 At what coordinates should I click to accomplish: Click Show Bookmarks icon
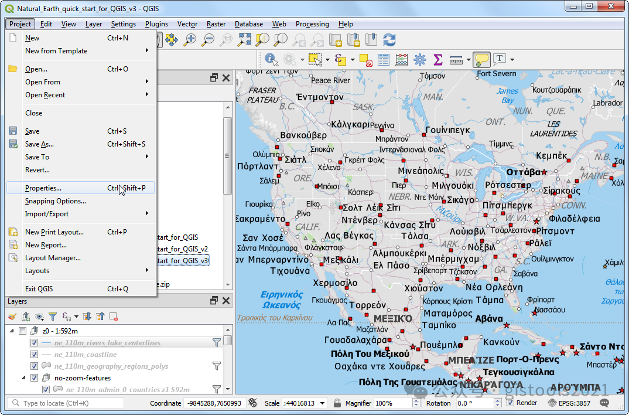(371, 39)
